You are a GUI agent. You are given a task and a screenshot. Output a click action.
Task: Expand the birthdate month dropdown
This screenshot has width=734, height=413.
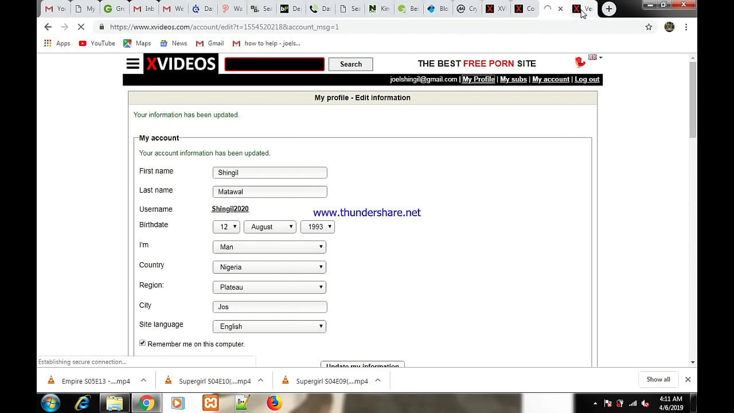pos(270,227)
